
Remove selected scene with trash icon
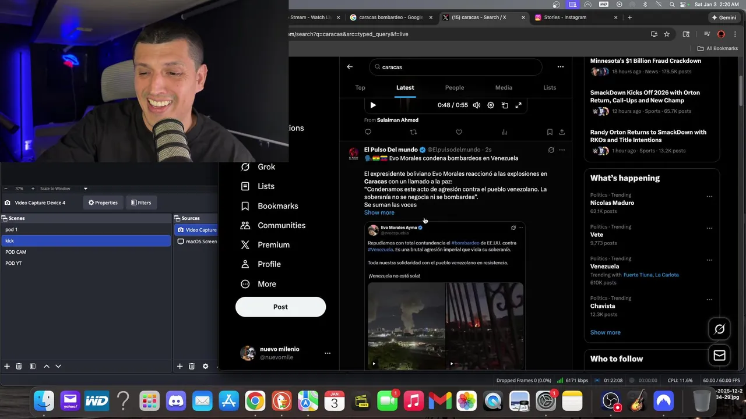pos(19,366)
